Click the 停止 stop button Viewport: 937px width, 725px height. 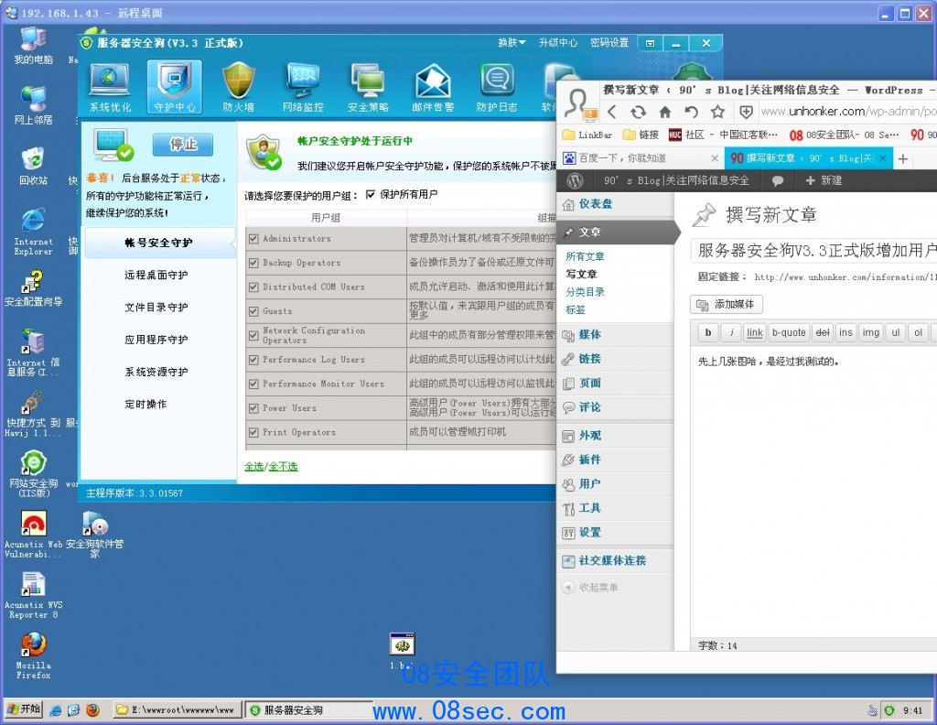[183, 144]
